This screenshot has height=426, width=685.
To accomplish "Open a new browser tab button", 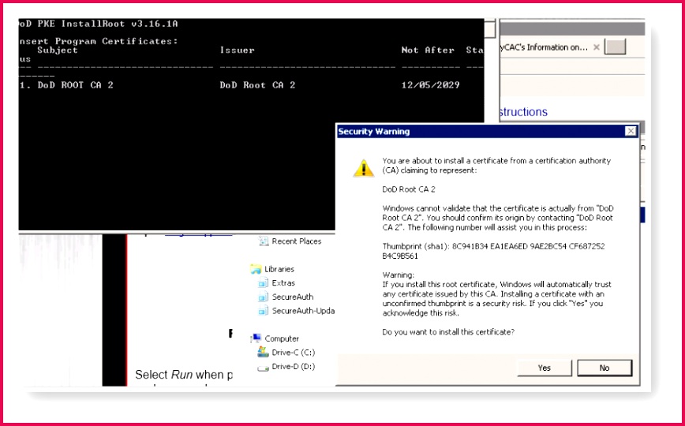I will [x=615, y=47].
